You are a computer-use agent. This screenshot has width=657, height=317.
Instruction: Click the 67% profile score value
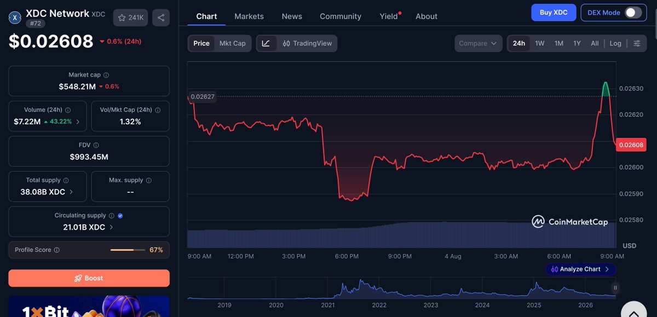[156, 250]
